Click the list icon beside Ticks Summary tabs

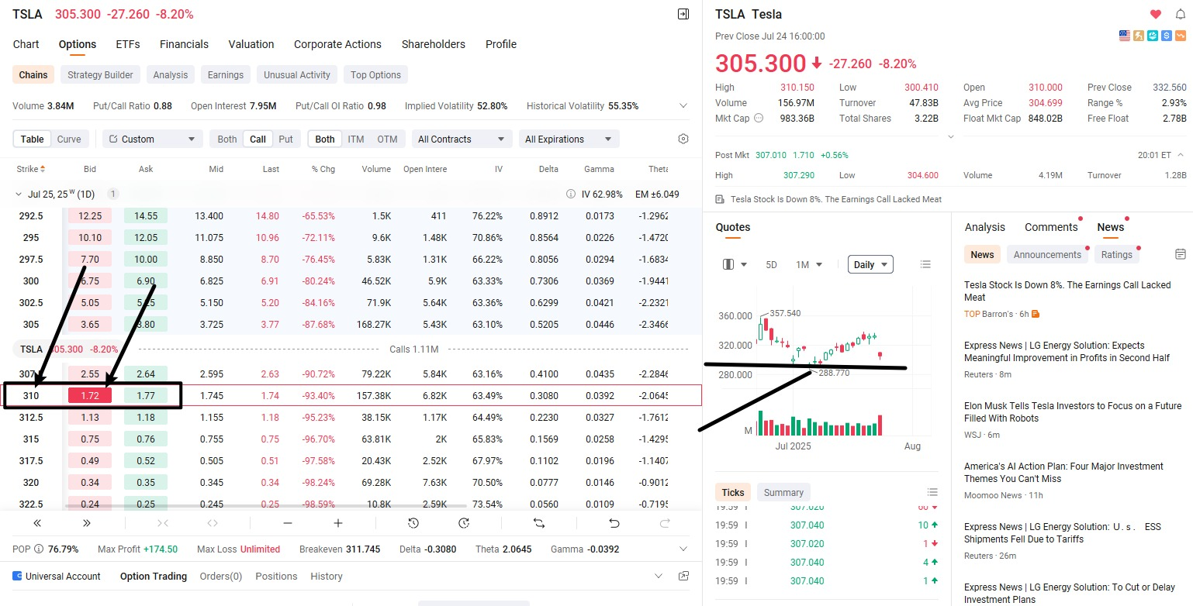pos(932,492)
